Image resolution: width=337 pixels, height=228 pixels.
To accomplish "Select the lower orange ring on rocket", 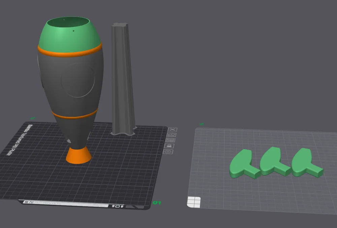I will (x=74, y=115).
